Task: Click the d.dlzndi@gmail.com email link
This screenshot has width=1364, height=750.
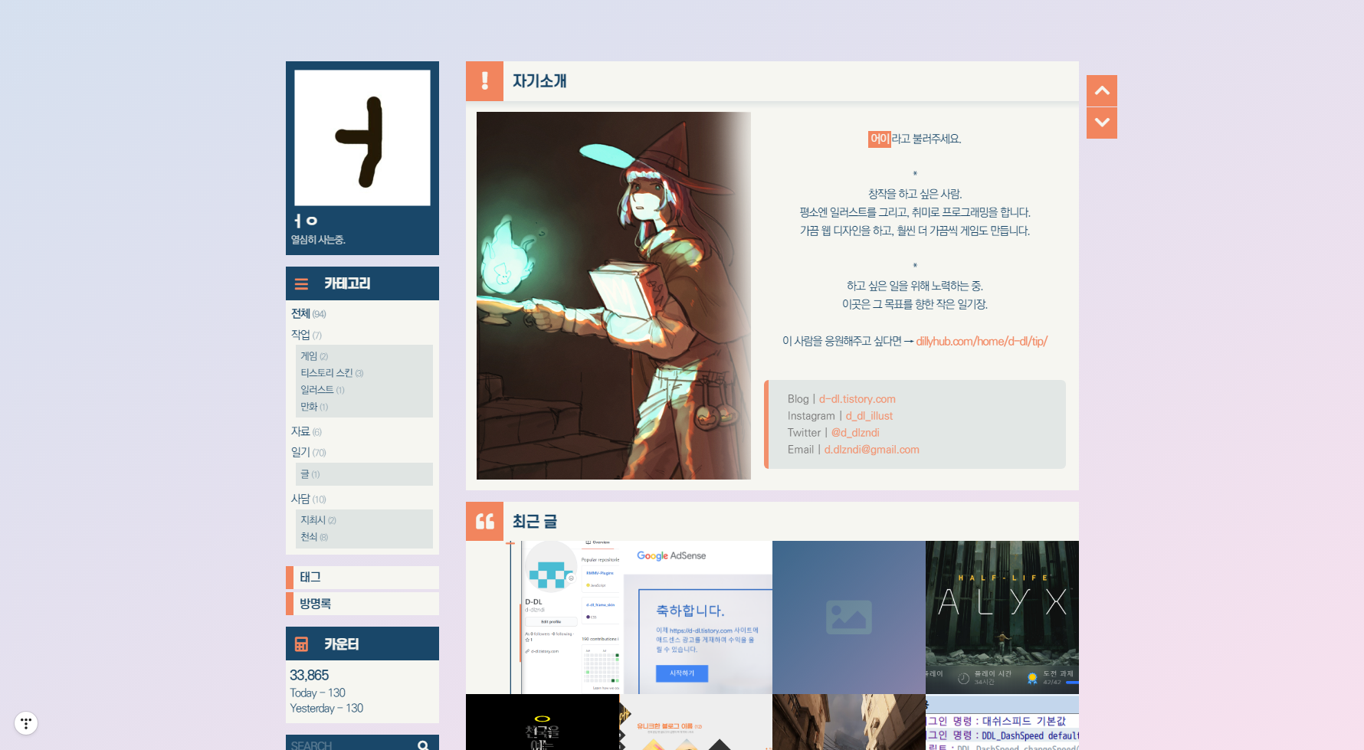Action: pos(872,450)
